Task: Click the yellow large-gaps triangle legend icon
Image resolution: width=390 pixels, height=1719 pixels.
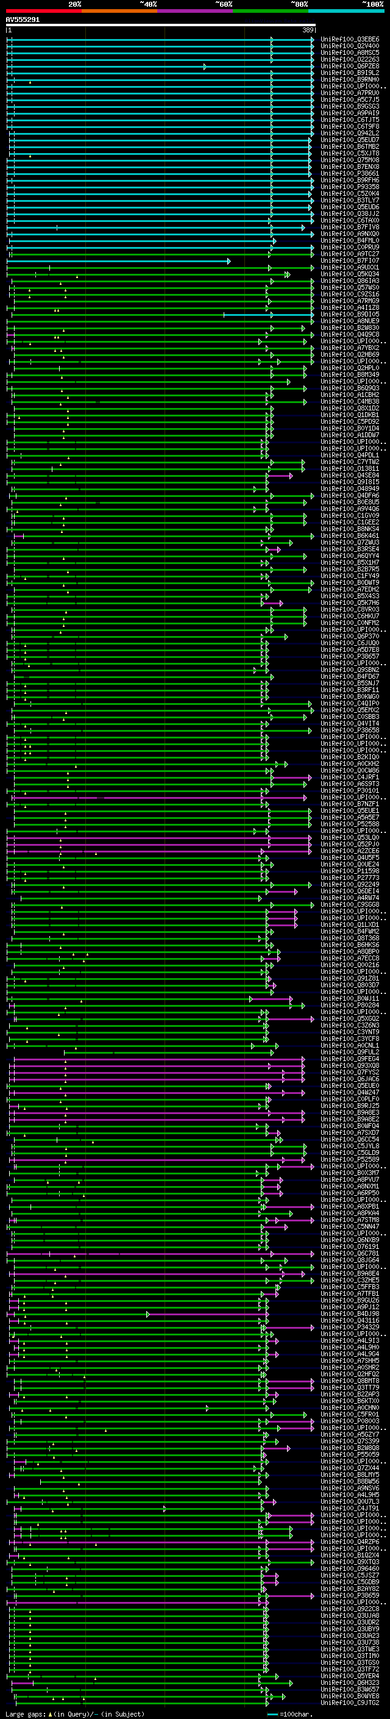Action: [50, 1714]
